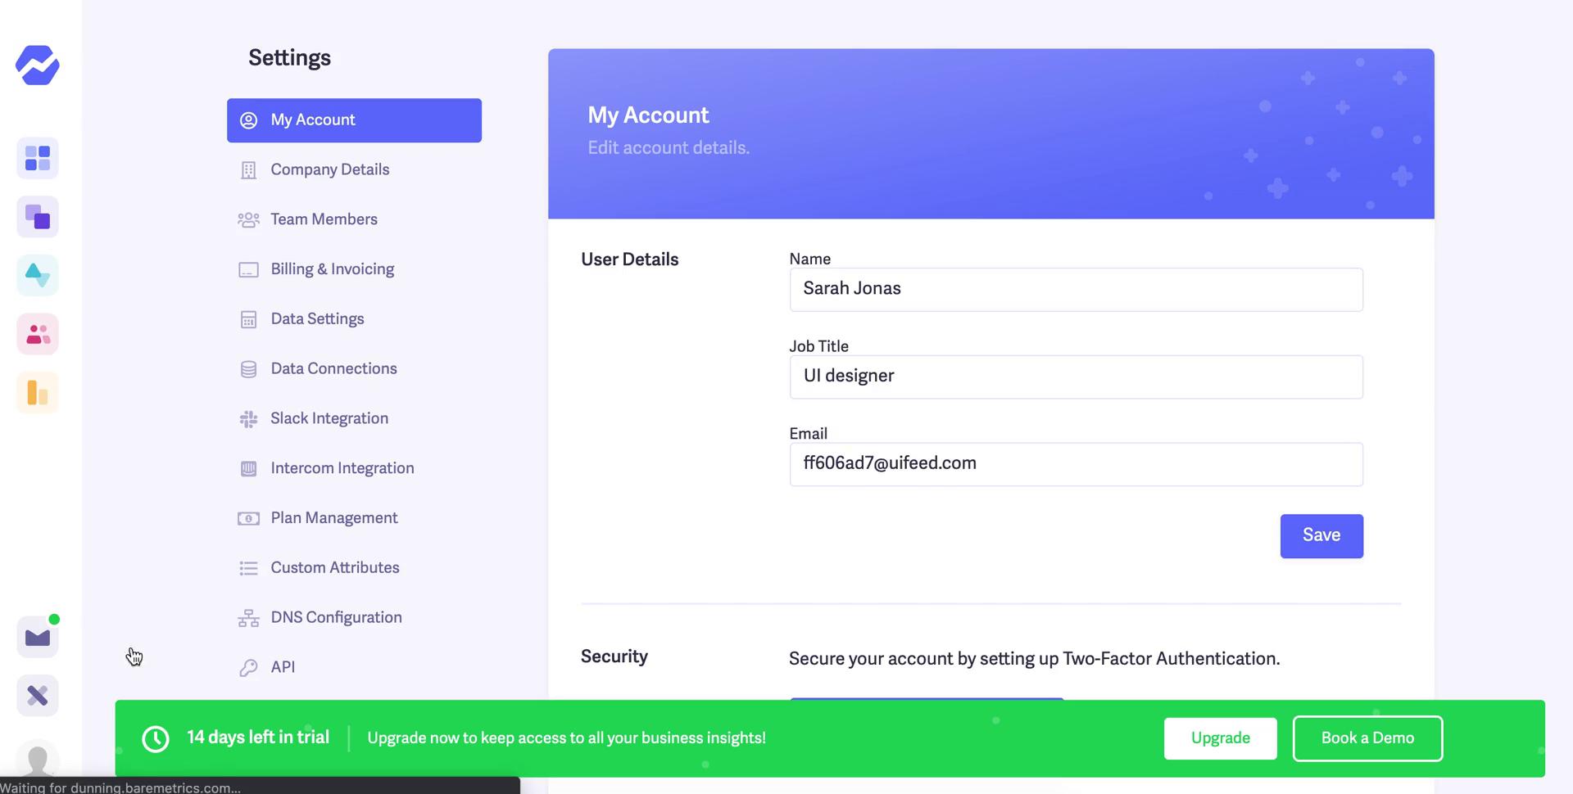Viewport: 1573px width, 794px height.
Task: Open Billing & Invoicing settings
Action: pos(354,269)
